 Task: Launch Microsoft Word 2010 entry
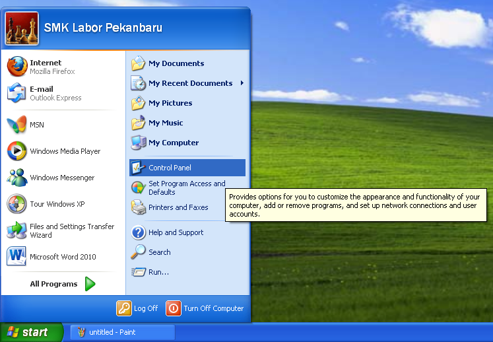pos(62,257)
